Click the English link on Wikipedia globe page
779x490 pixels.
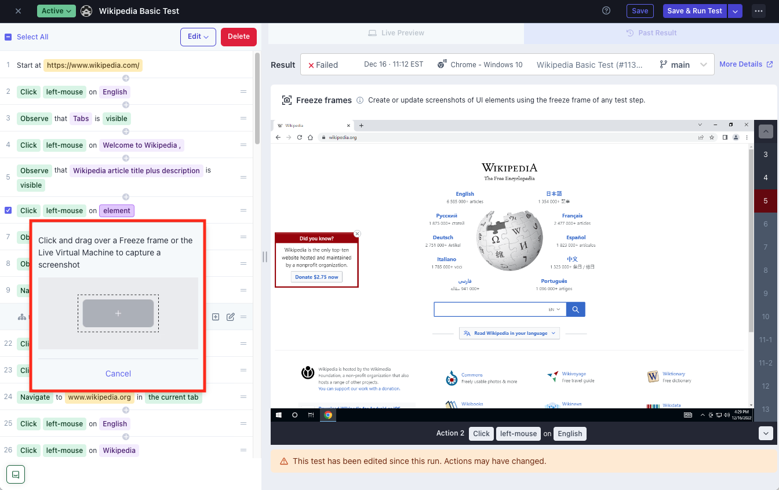[465, 194]
